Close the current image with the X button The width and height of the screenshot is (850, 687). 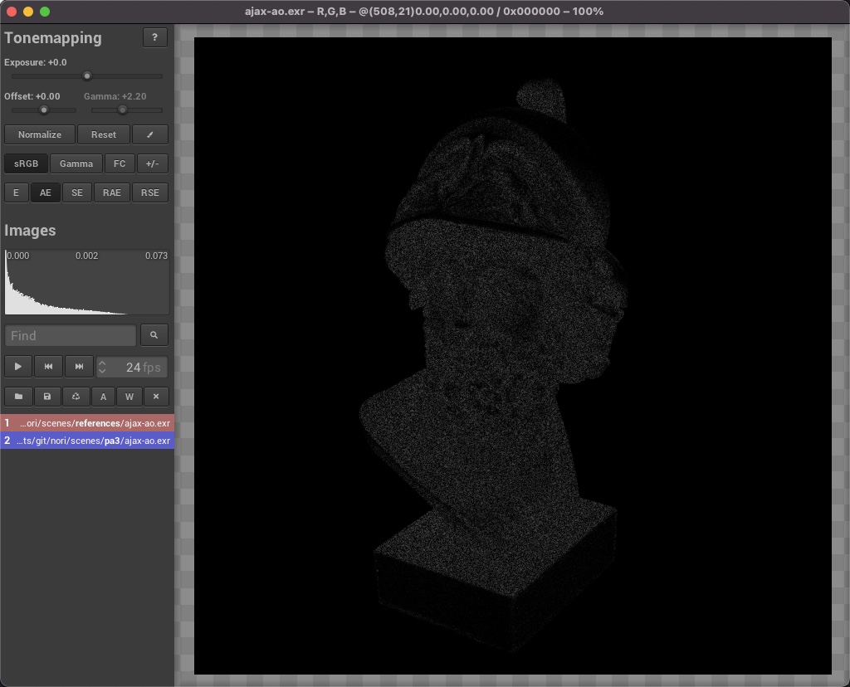[x=156, y=397]
